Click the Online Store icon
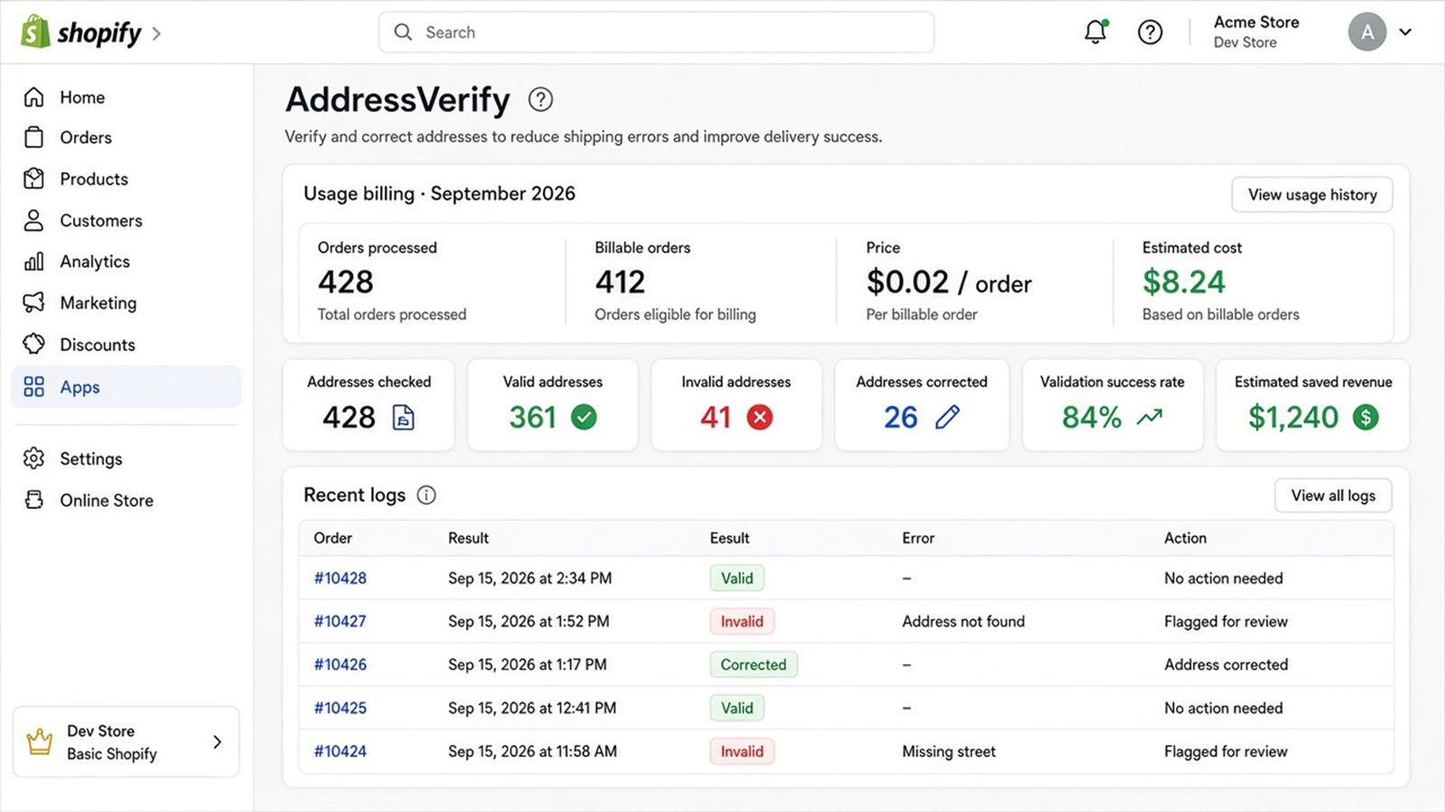Viewport: 1445px width, 812px height. [34, 500]
